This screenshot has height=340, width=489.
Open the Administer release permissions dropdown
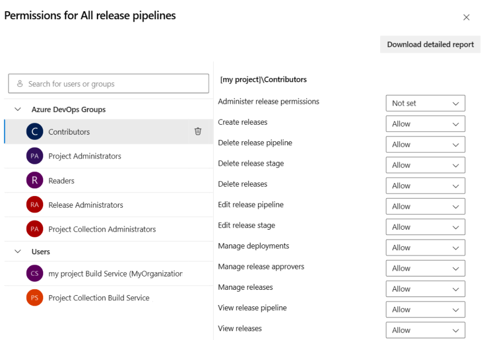(425, 103)
